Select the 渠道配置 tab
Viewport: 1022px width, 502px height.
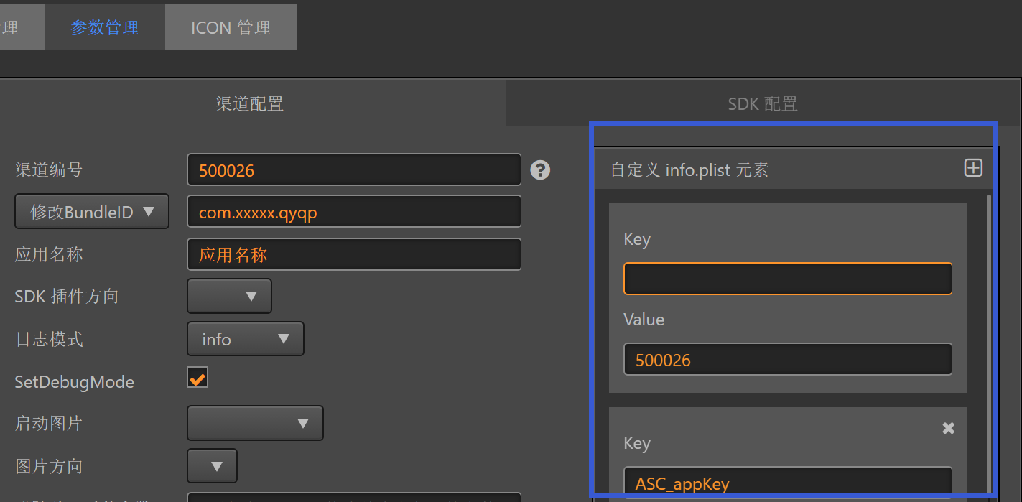(250, 103)
